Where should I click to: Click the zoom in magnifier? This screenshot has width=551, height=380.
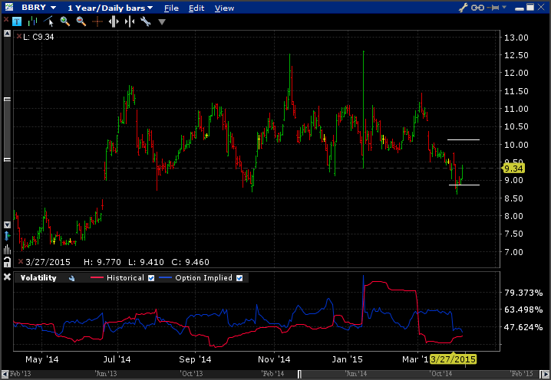(x=65, y=21)
